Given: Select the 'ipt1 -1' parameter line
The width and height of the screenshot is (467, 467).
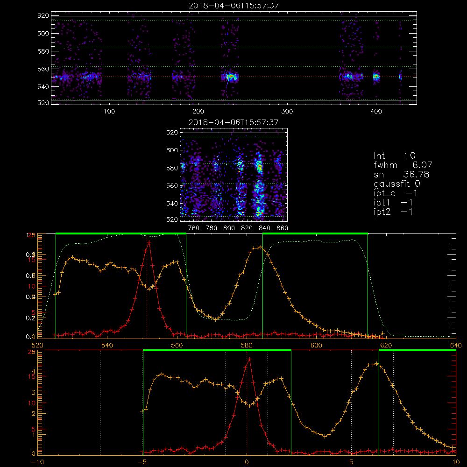Looking at the screenshot, I should (x=393, y=203).
